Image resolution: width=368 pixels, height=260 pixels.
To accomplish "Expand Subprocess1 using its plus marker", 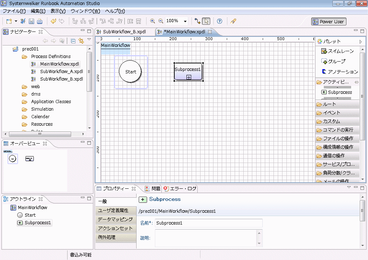I will tap(189, 77).
